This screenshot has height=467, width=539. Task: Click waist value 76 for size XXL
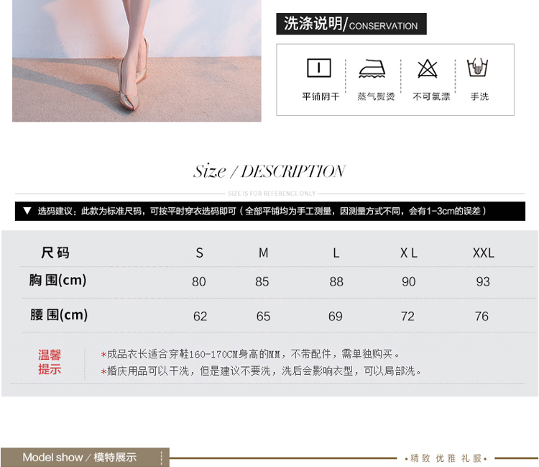coord(482,317)
